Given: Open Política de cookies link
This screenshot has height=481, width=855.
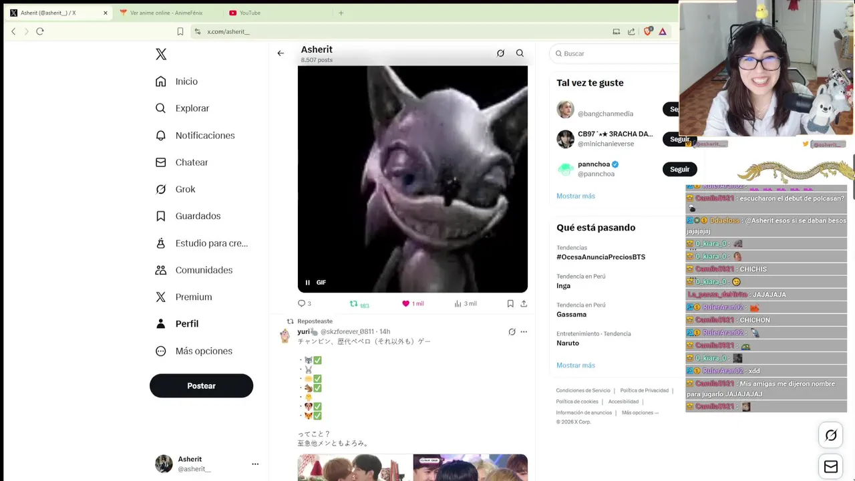Looking at the screenshot, I should click(x=577, y=402).
